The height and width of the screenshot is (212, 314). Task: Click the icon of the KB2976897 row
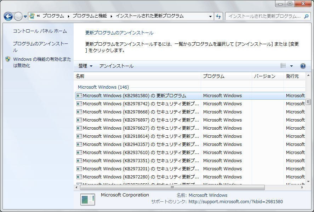pos(79,120)
